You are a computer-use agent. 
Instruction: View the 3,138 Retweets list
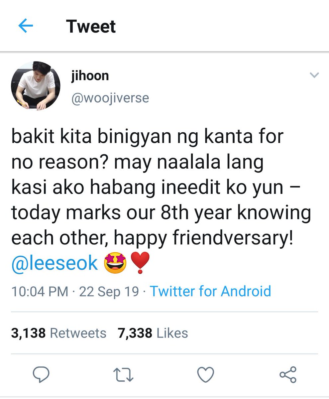[58, 333]
